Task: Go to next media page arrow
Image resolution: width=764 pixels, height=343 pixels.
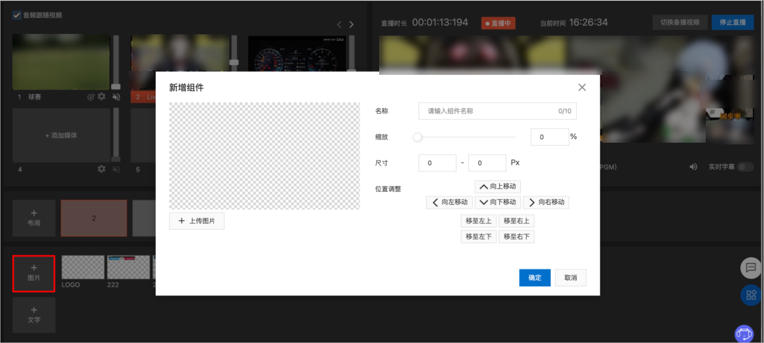Action: (x=351, y=25)
